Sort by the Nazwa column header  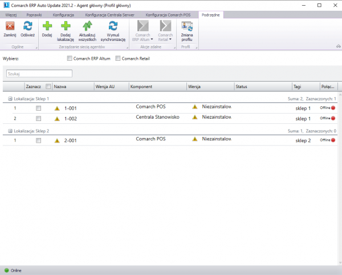[x=74, y=86]
